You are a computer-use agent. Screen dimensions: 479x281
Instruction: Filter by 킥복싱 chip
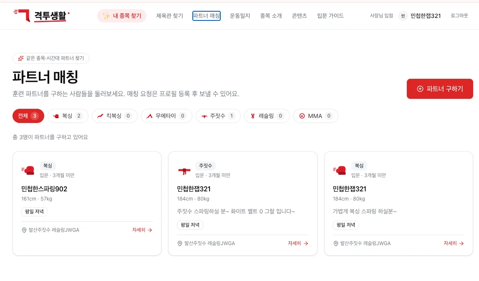tap(115, 116)
